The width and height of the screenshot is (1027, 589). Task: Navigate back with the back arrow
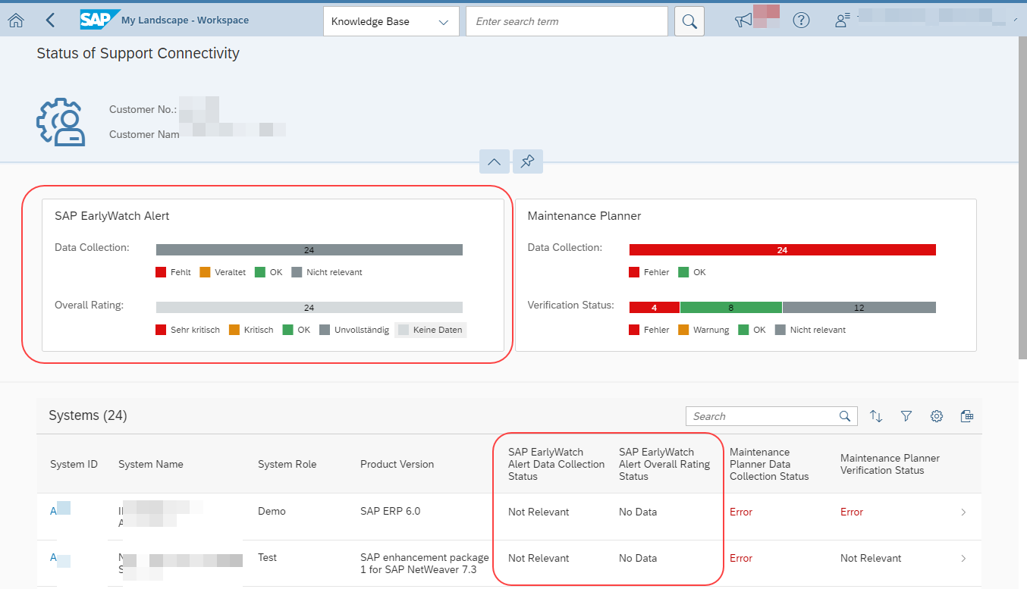[50, 20]
